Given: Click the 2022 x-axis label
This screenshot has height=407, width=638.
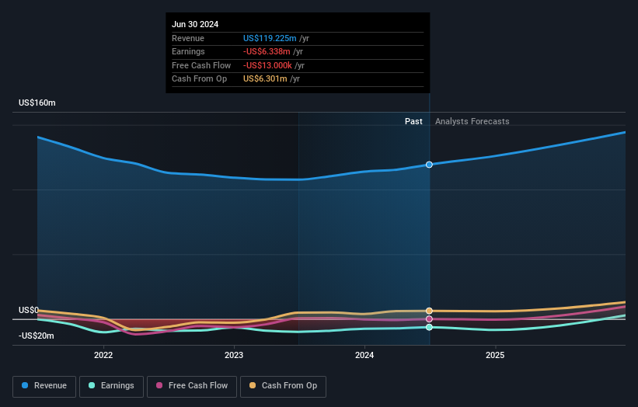Looking at the screenshot, I should pyautogui.click(x=103, y=355).
